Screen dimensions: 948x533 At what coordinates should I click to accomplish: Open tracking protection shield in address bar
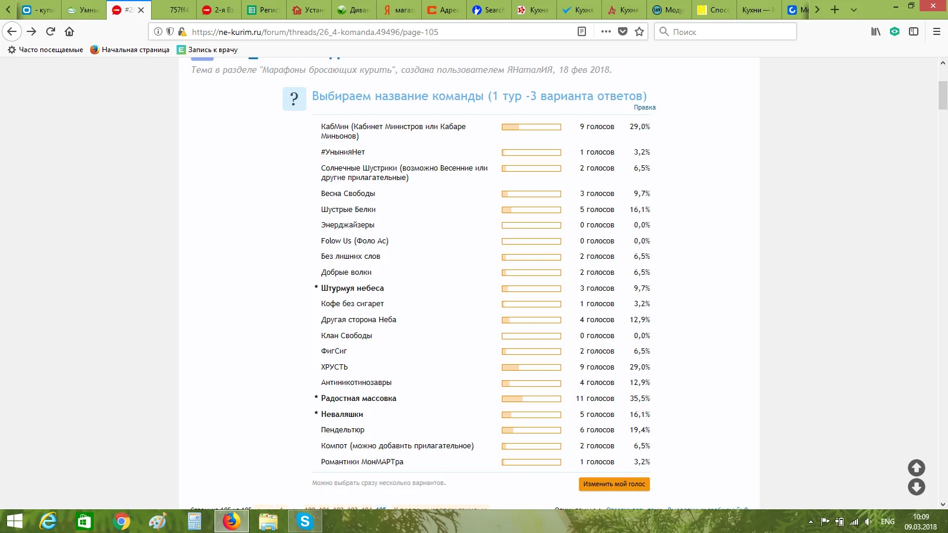point(170,31)
